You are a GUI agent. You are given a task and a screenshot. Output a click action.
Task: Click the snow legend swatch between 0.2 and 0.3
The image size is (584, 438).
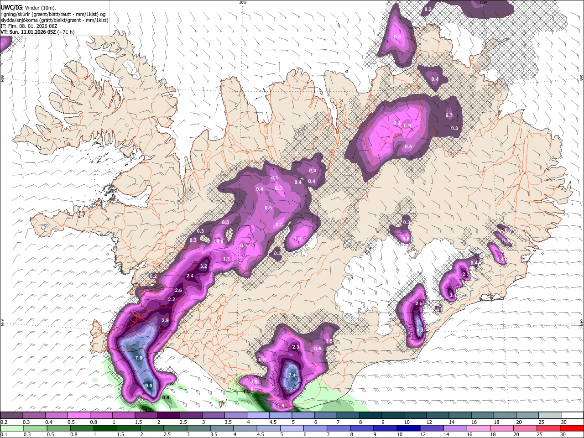11,416
